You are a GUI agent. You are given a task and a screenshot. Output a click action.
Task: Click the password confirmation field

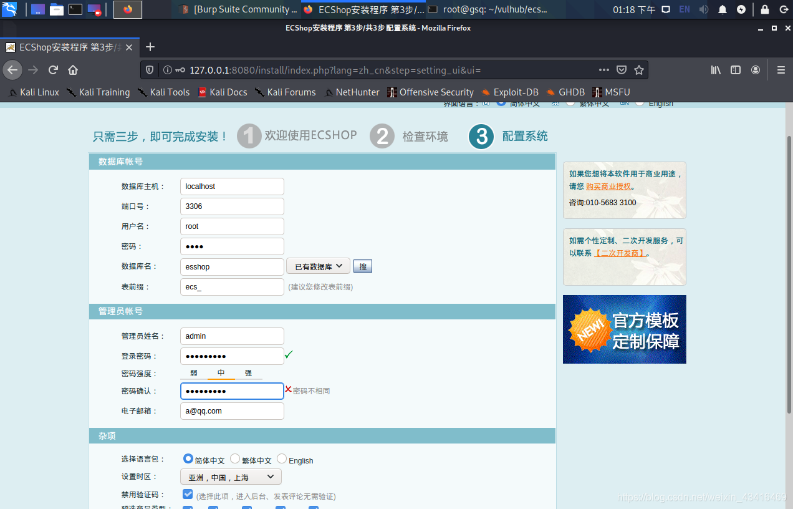tap(232, 391)
